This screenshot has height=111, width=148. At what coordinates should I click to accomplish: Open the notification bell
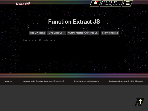pyautogui.click(x=96, y=3)
